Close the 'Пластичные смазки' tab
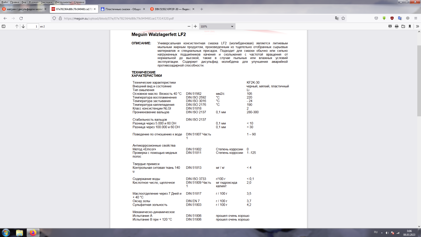 144,9
